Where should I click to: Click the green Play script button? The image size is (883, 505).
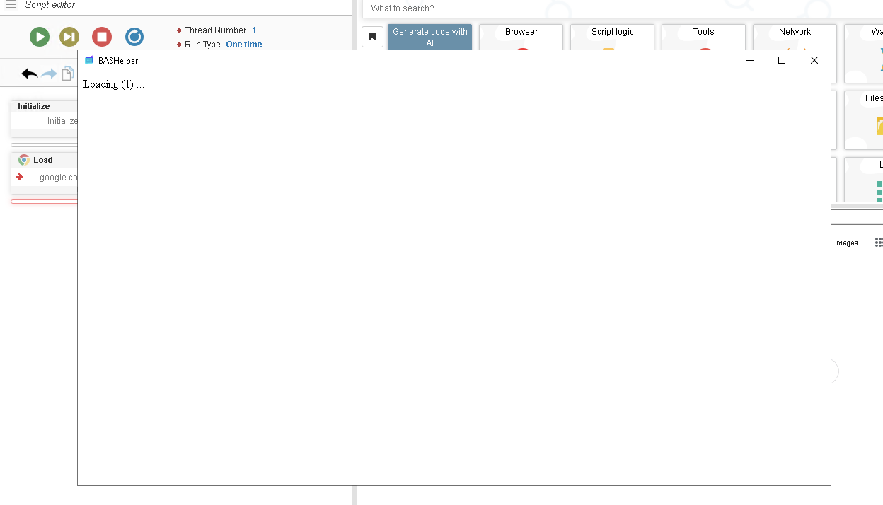tap(40, 37)
